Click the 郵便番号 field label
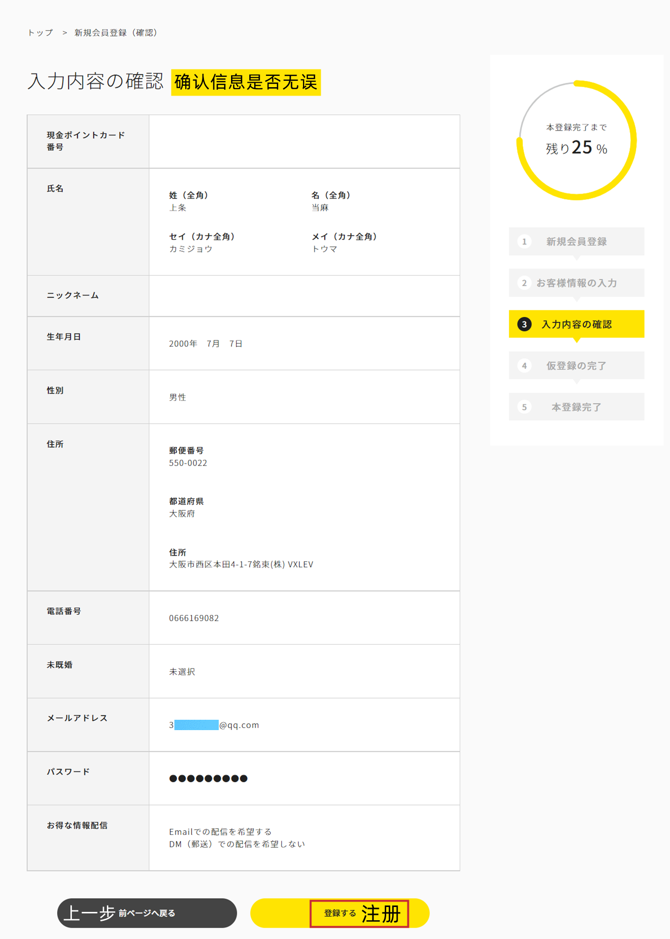The width and height of the screenshot is (670, 939). (187, 451)
